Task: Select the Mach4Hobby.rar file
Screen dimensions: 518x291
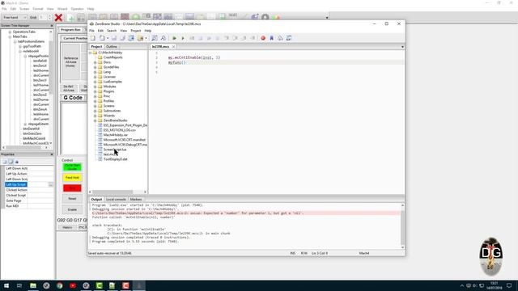Action: coord(115,135)
